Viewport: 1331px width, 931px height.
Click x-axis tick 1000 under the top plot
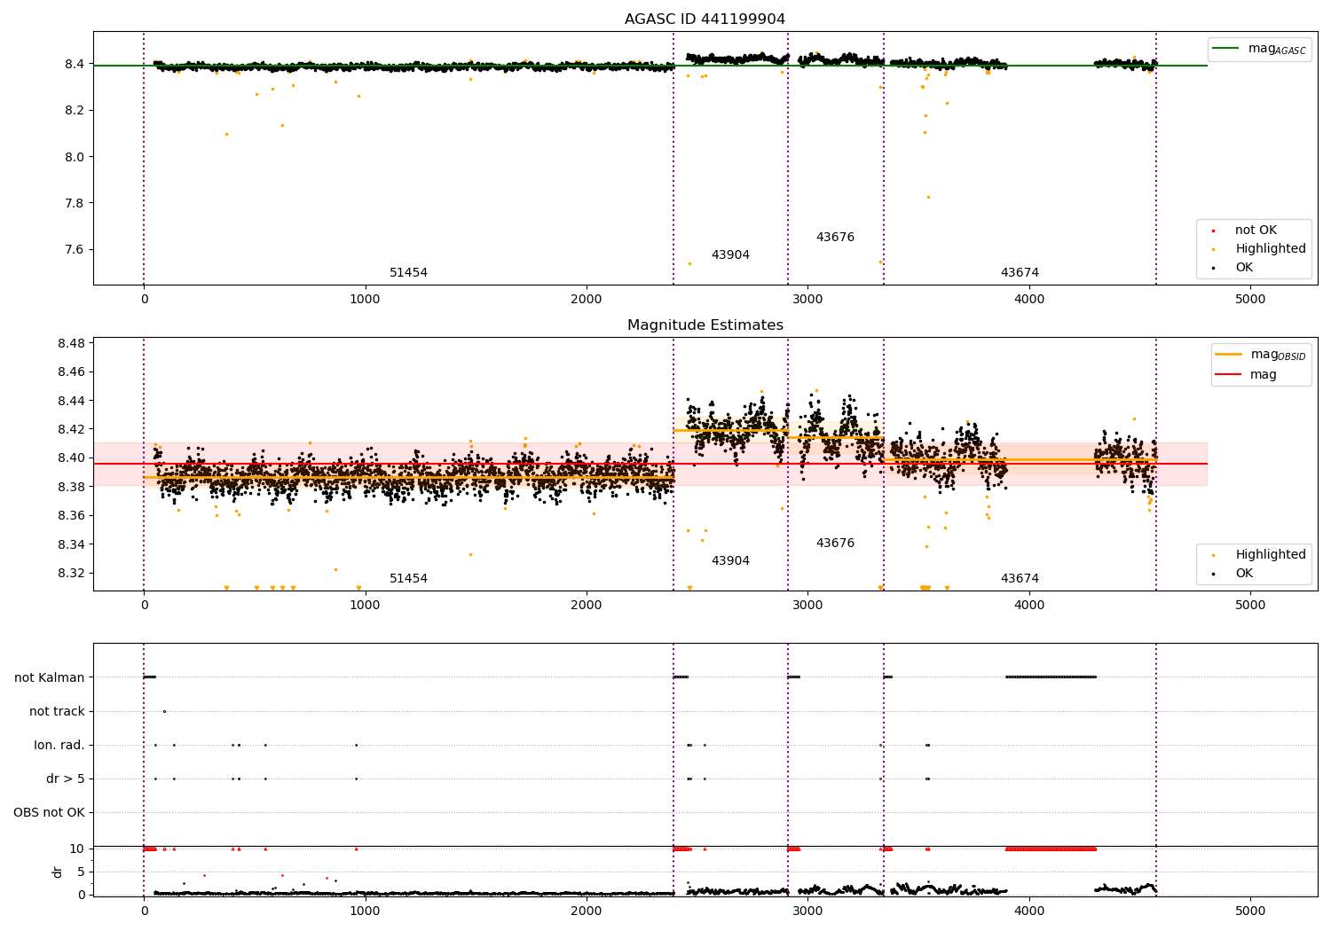[365, 300]
